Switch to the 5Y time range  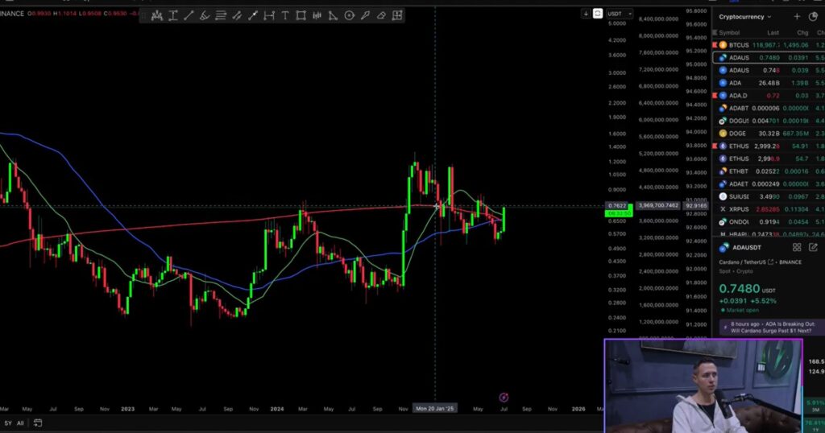(x=8, y=423)
